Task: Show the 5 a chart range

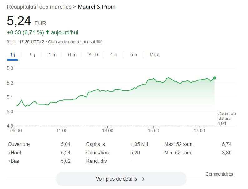Action: coord(134,55)
